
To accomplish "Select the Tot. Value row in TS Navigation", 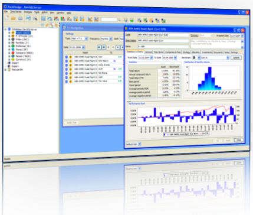I will click(94, 81).
